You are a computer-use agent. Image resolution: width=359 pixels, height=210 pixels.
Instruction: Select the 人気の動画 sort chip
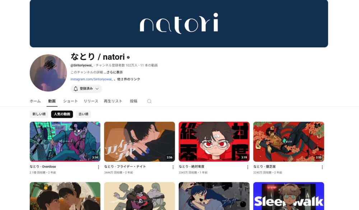click(x=62, y=114)
